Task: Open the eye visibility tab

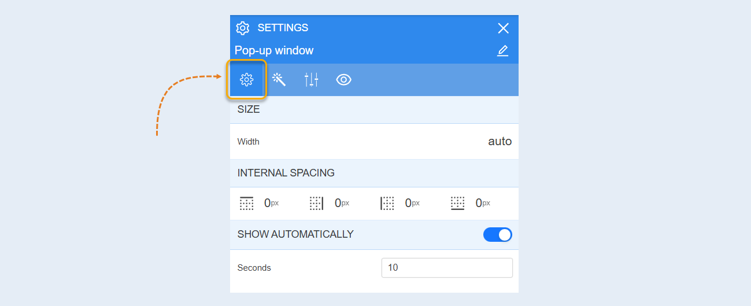Action: point(344,80)
